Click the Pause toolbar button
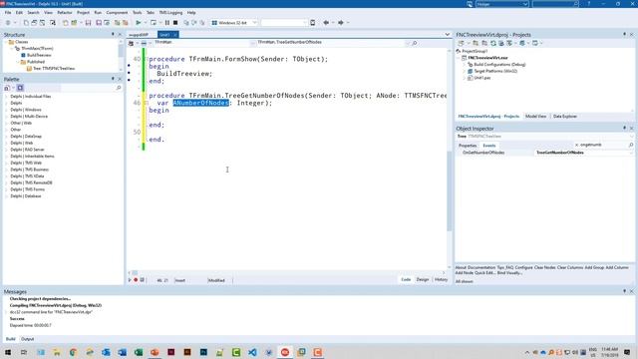This screenshot has height=359, width=638. click(167, 23)
